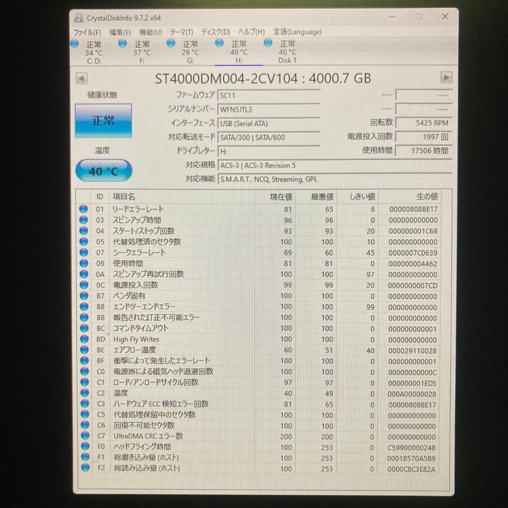Click status icon for row BF 衝撃によって発生したエラーレート

[x=84, y=360]
